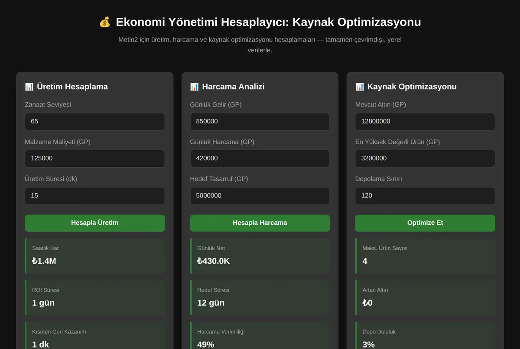Select the Hedef Süresi result 12 gün

tap(211, 303)
